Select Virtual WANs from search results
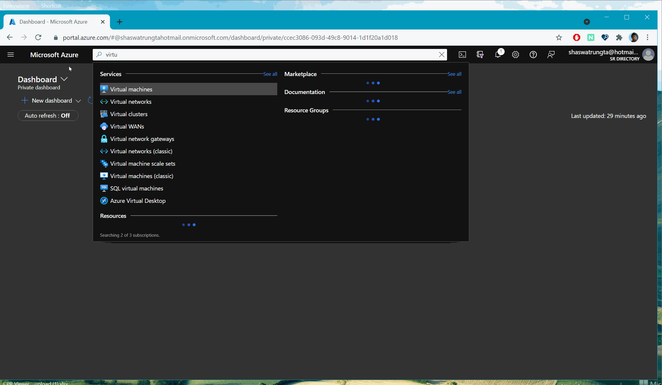Screen dimensions: 662x385 (x=188, y=126)
